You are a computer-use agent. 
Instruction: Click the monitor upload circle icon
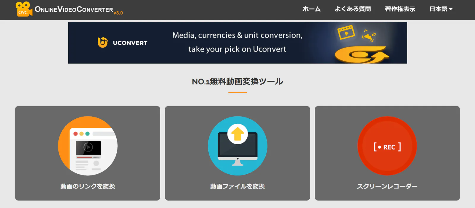tap(237, 146)
